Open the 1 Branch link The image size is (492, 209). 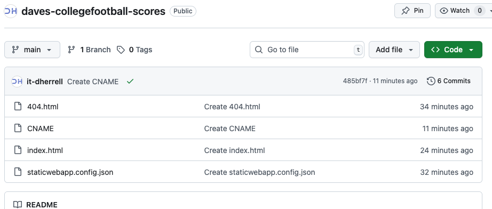coord(89,50)
